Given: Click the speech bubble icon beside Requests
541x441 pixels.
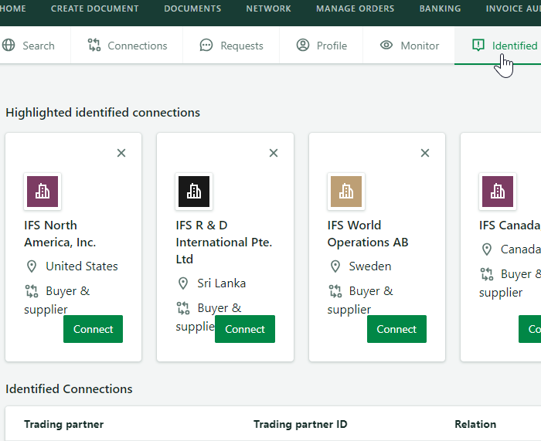Looking at the screenshot, I should [206, 45].
